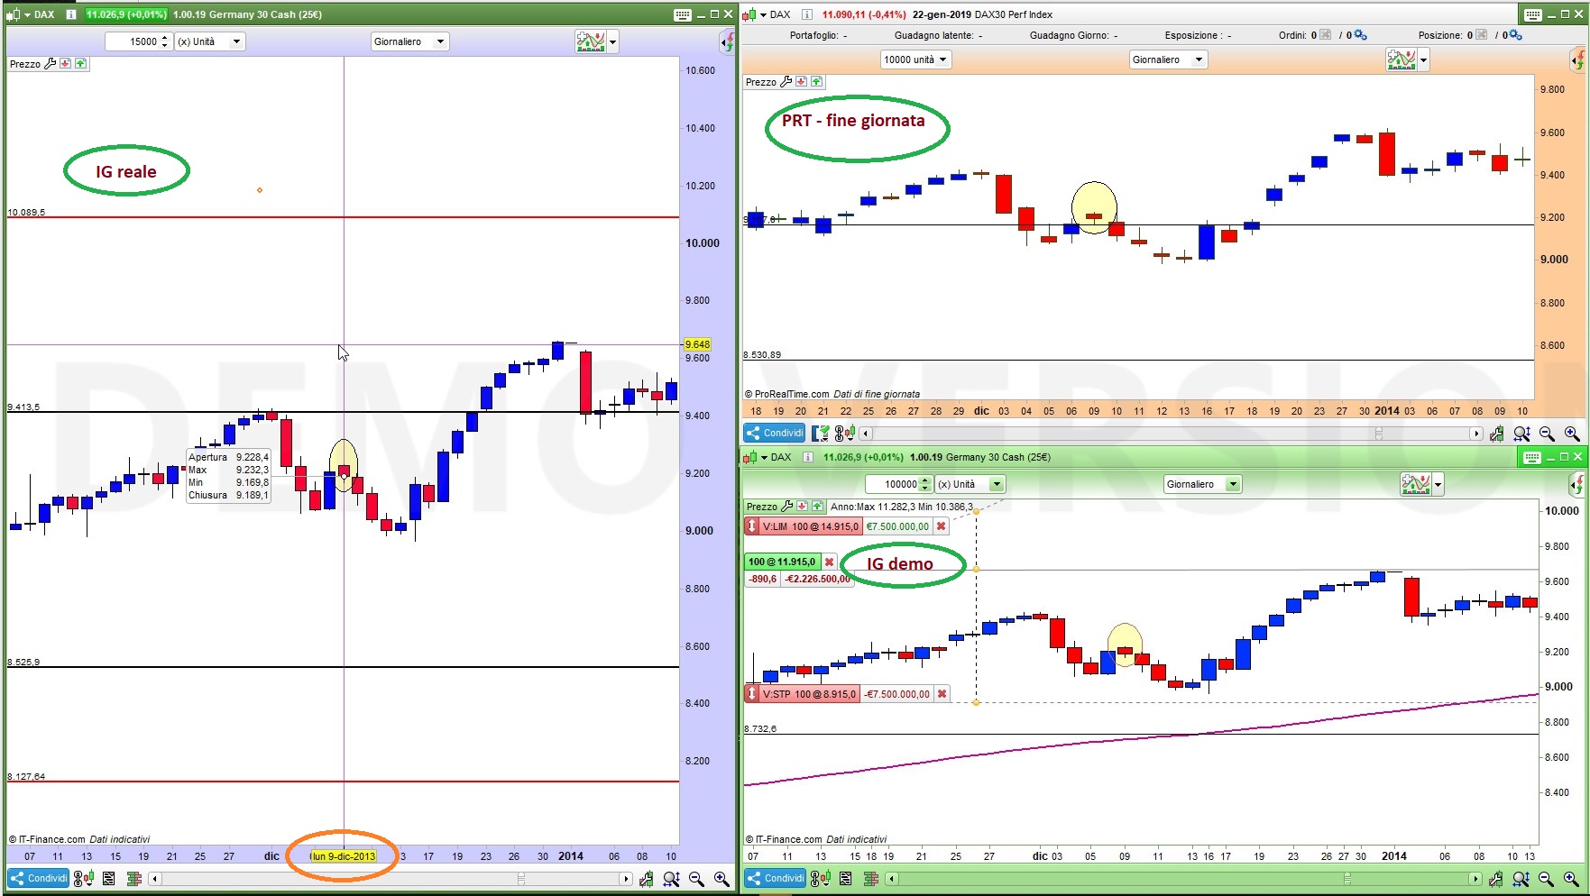Screen dimensions: 1590x896
Task: Click the horizontal scrollbar thumb in IG demo chart
Action: 1347,879
